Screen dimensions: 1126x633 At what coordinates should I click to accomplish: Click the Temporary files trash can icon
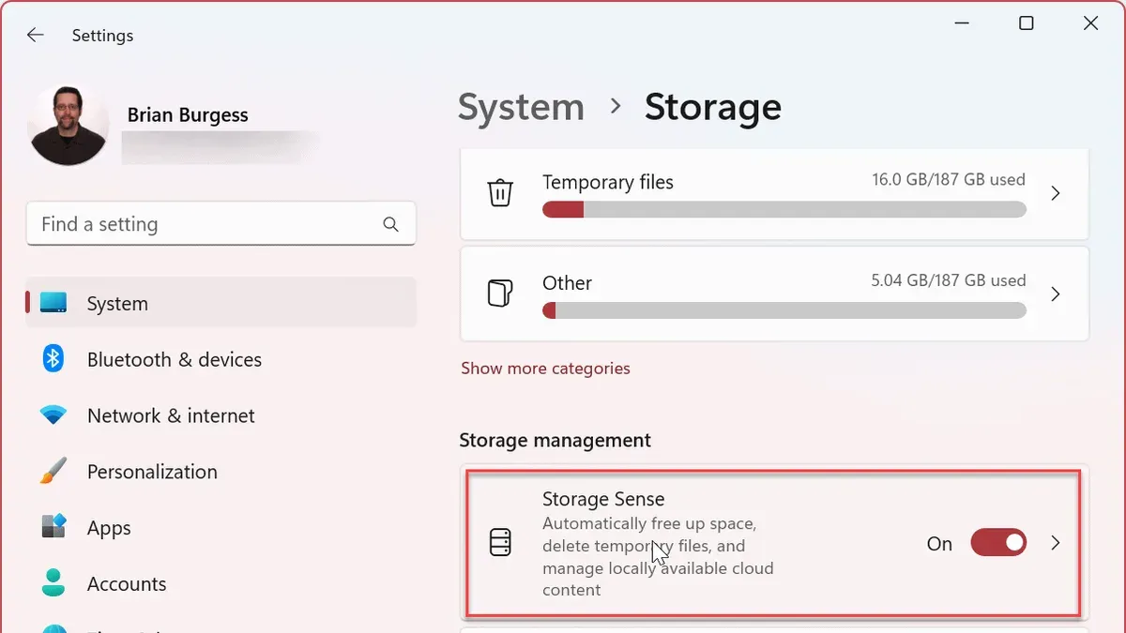coord(500,193)
